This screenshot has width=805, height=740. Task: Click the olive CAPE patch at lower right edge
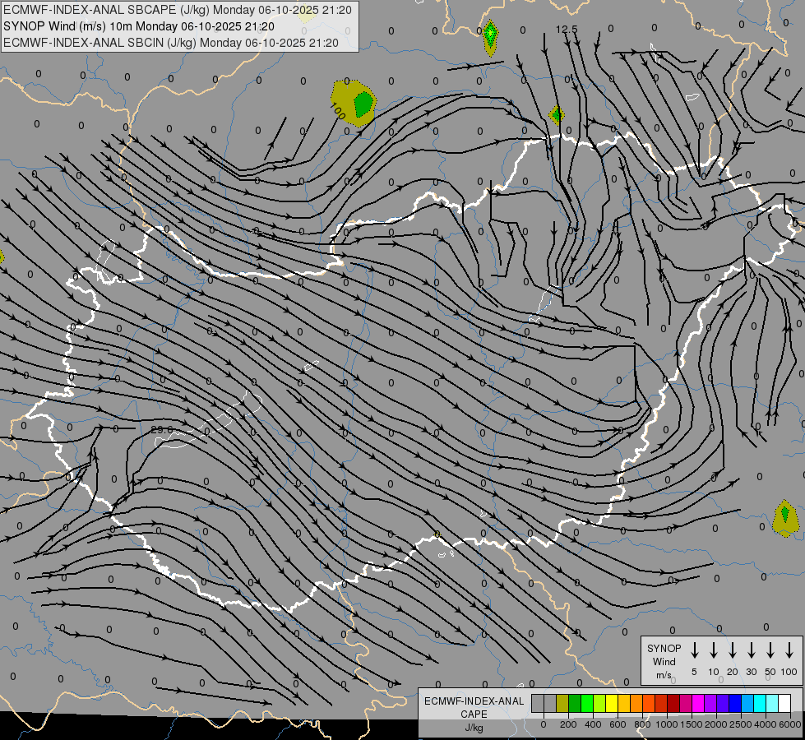click(x=785, y=519)
